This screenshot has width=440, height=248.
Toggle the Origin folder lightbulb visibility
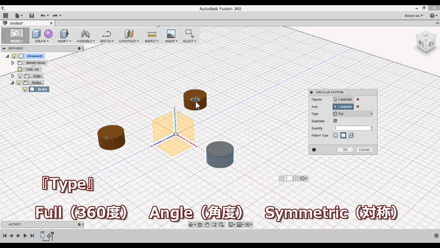click(20, 76)
